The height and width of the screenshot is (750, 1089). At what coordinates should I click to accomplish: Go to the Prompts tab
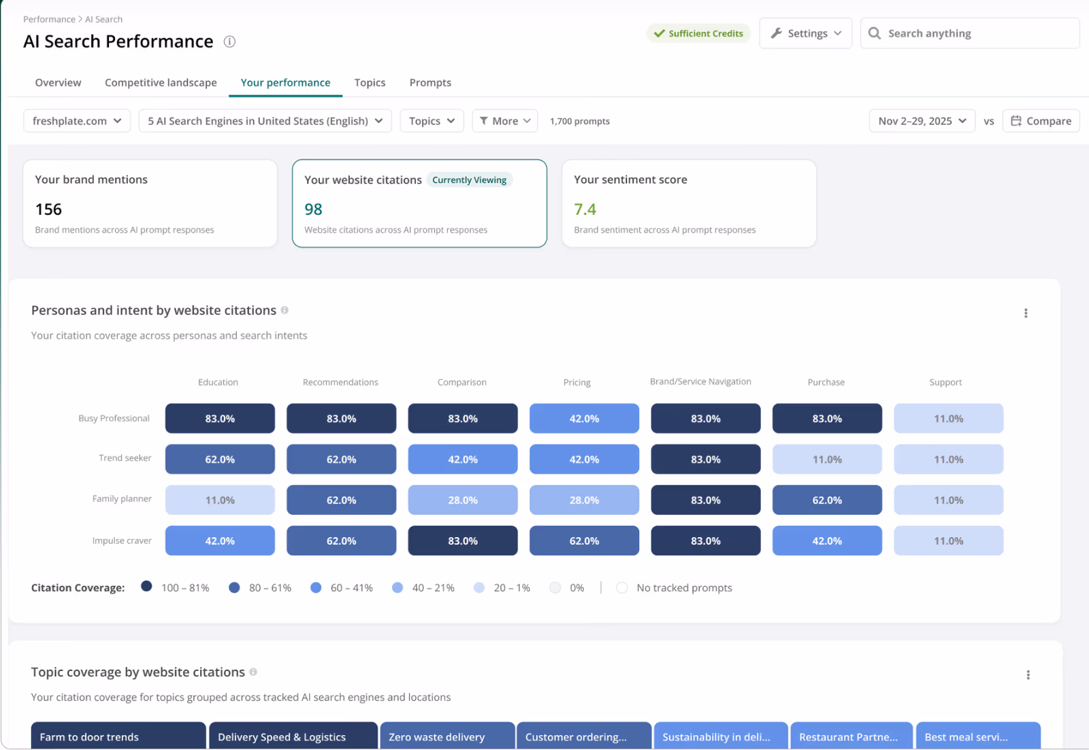click(430, 82)
